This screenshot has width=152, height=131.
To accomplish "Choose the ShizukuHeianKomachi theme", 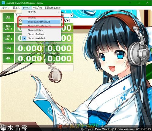I will point(41,26).
